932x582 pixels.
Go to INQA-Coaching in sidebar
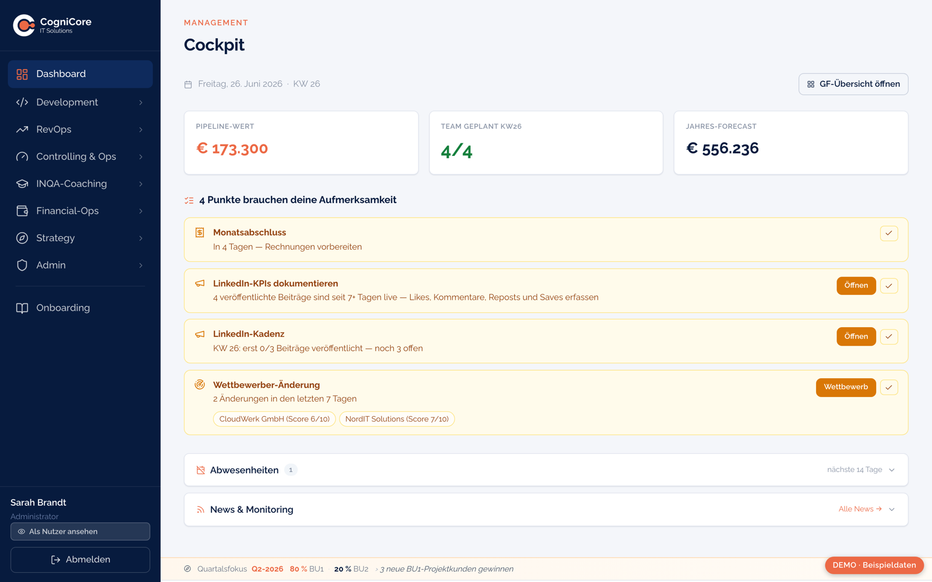(80, 183)
